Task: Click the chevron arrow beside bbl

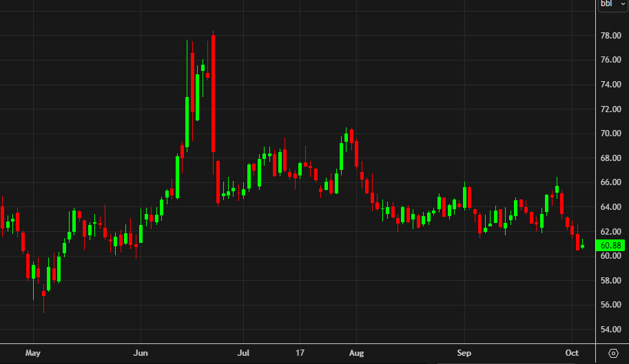Action: [x=622, y=4]
